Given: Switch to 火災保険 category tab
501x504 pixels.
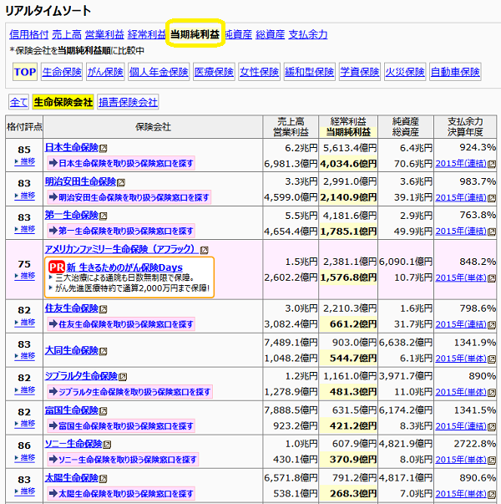Looking at the screenshot, I should pyautogui.click(x=405, y=72).
